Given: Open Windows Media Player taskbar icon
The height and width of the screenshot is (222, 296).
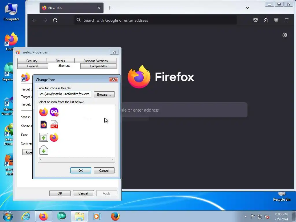Looking at the screenshot, I should 97,216.
